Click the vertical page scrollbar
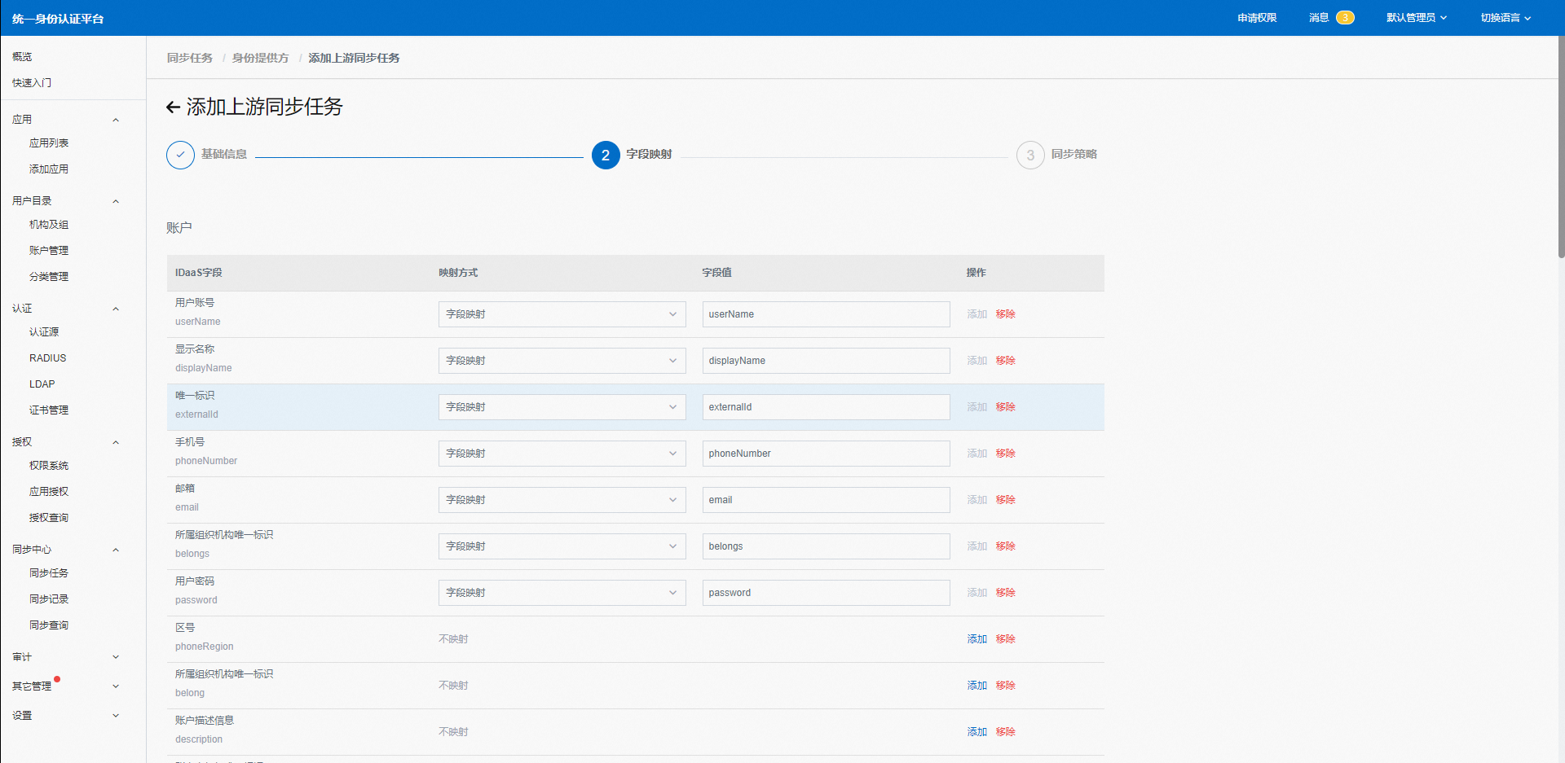 [x=1560, y=147]
